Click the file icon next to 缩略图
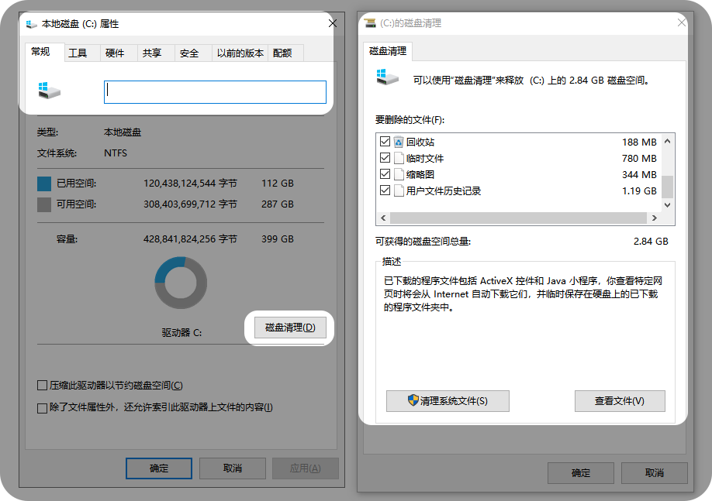This screenshot has height=501, width=712. (399, 174)
